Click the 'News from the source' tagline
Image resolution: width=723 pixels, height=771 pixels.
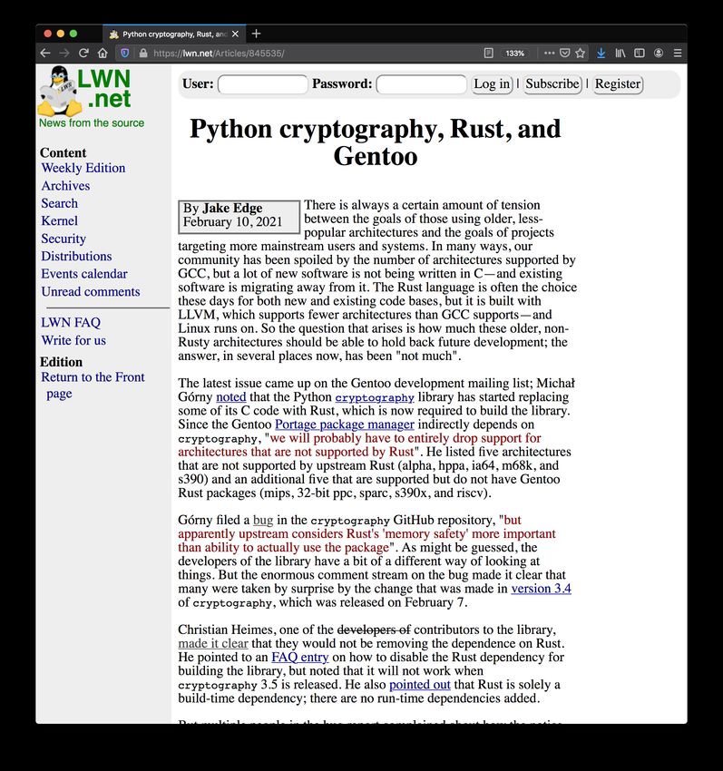click(92, 123)
